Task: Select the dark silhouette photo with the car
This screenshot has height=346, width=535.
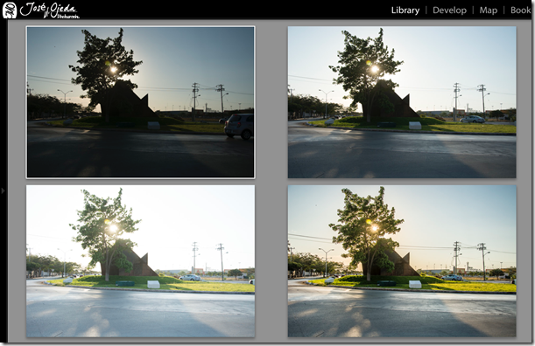Action: [x=140, y=102]
